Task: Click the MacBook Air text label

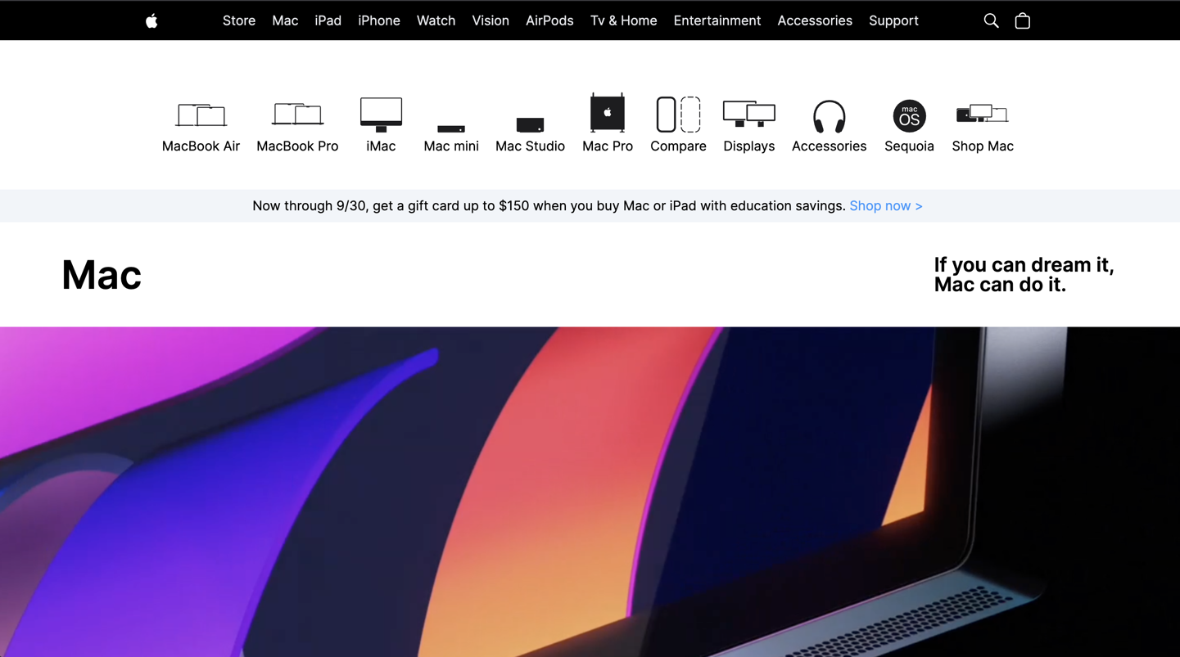Action: pyautogui.click(x=201, y=146)
